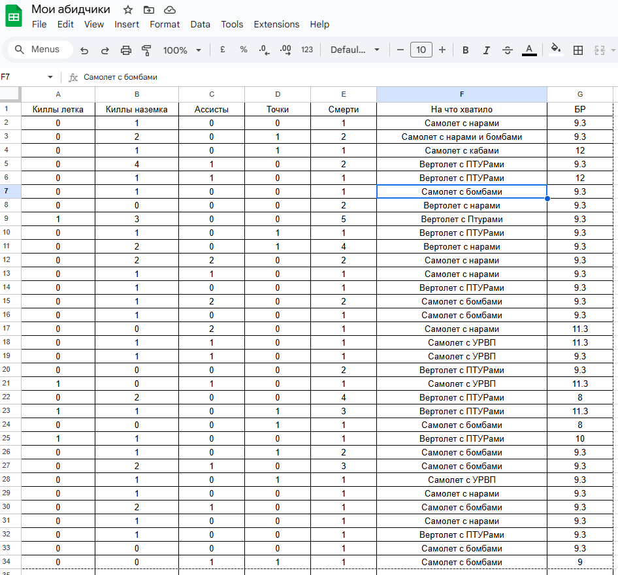Click the Undo arrow icon
The image size is (618, 575).
click(84, 50)
